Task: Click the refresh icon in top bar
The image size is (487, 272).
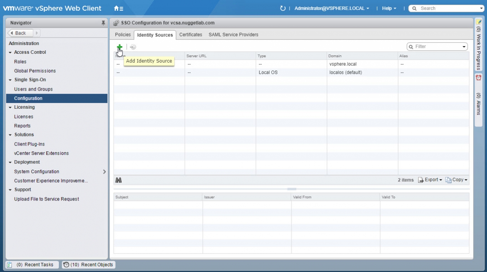Action: [283, 8]
